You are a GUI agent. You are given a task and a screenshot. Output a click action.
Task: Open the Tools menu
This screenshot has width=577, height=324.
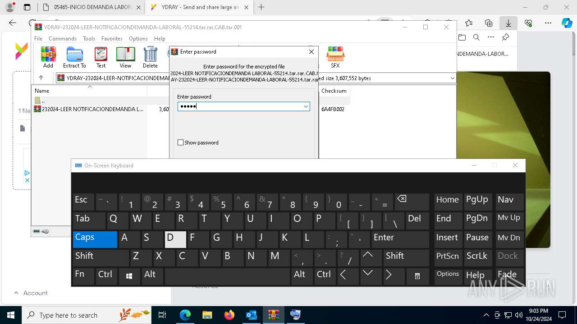click(x=89, y=39)
